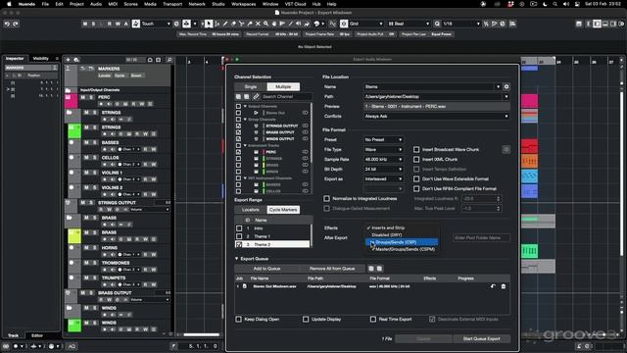Choose Groups/Sends (CSP) effects option

(402, 242)
